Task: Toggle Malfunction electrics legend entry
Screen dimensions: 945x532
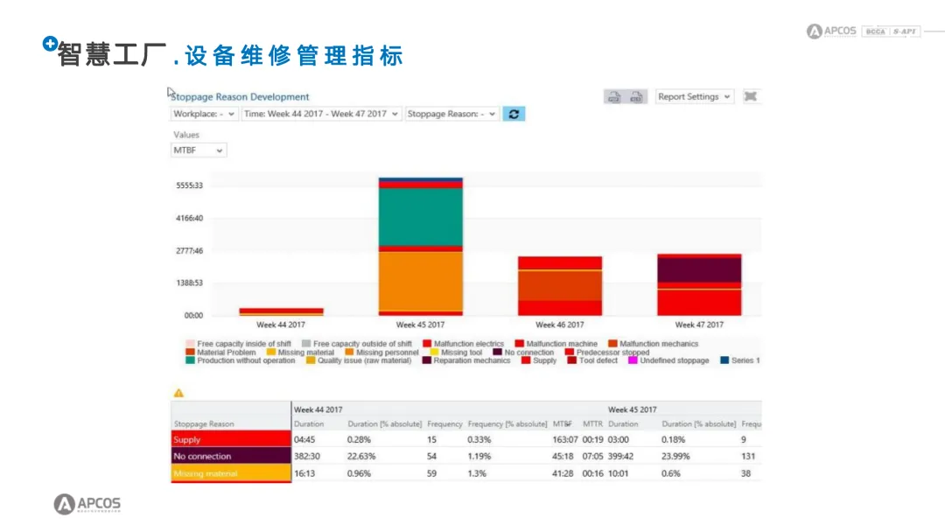Action: 464,343
